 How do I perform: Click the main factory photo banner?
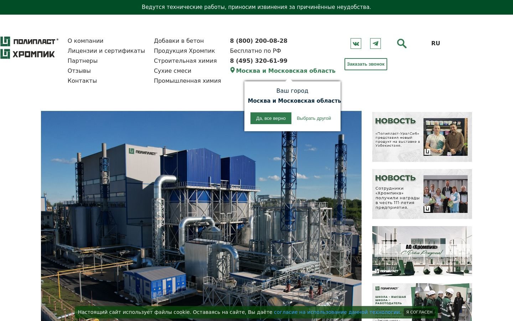coord(201,216)
